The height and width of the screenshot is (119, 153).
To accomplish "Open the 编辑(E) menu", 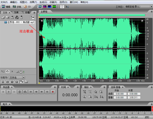I will pos(14,2).
